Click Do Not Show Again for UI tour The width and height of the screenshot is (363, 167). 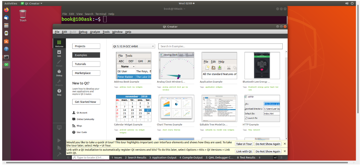click(268, 144)
